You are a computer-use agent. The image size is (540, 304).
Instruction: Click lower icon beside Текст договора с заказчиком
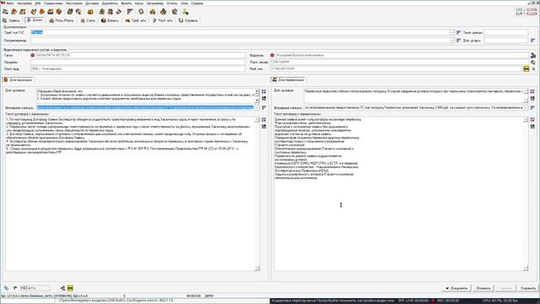pos(264,127)
